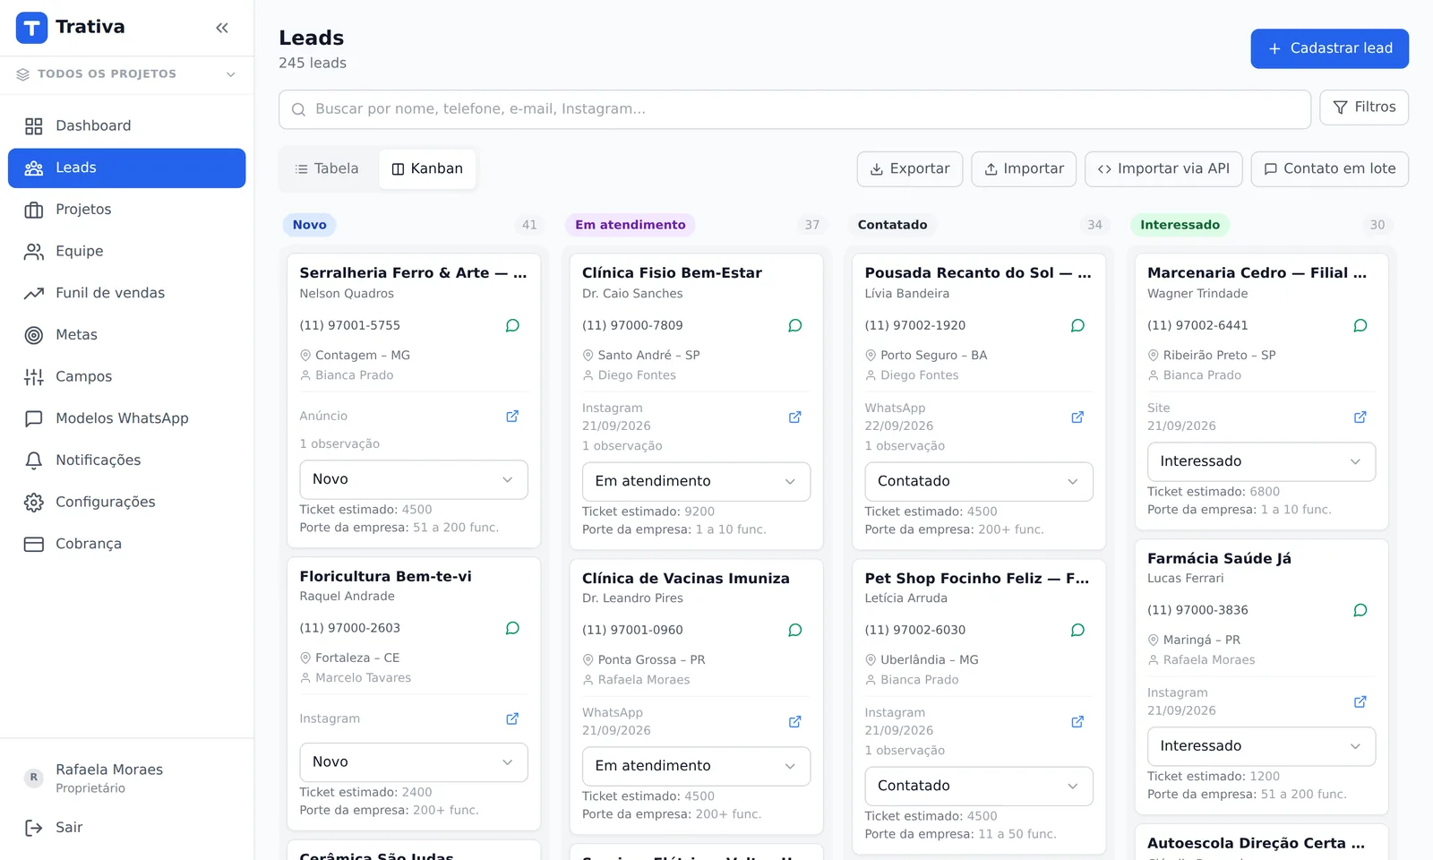
Task: Open Modelos WhatsApp page
Action: tap(127, 418)
